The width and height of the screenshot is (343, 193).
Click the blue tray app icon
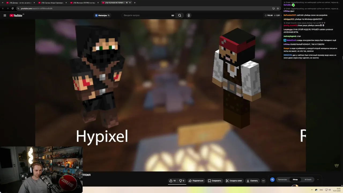point(316,190)
